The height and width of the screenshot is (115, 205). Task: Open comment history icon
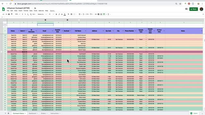186,9
